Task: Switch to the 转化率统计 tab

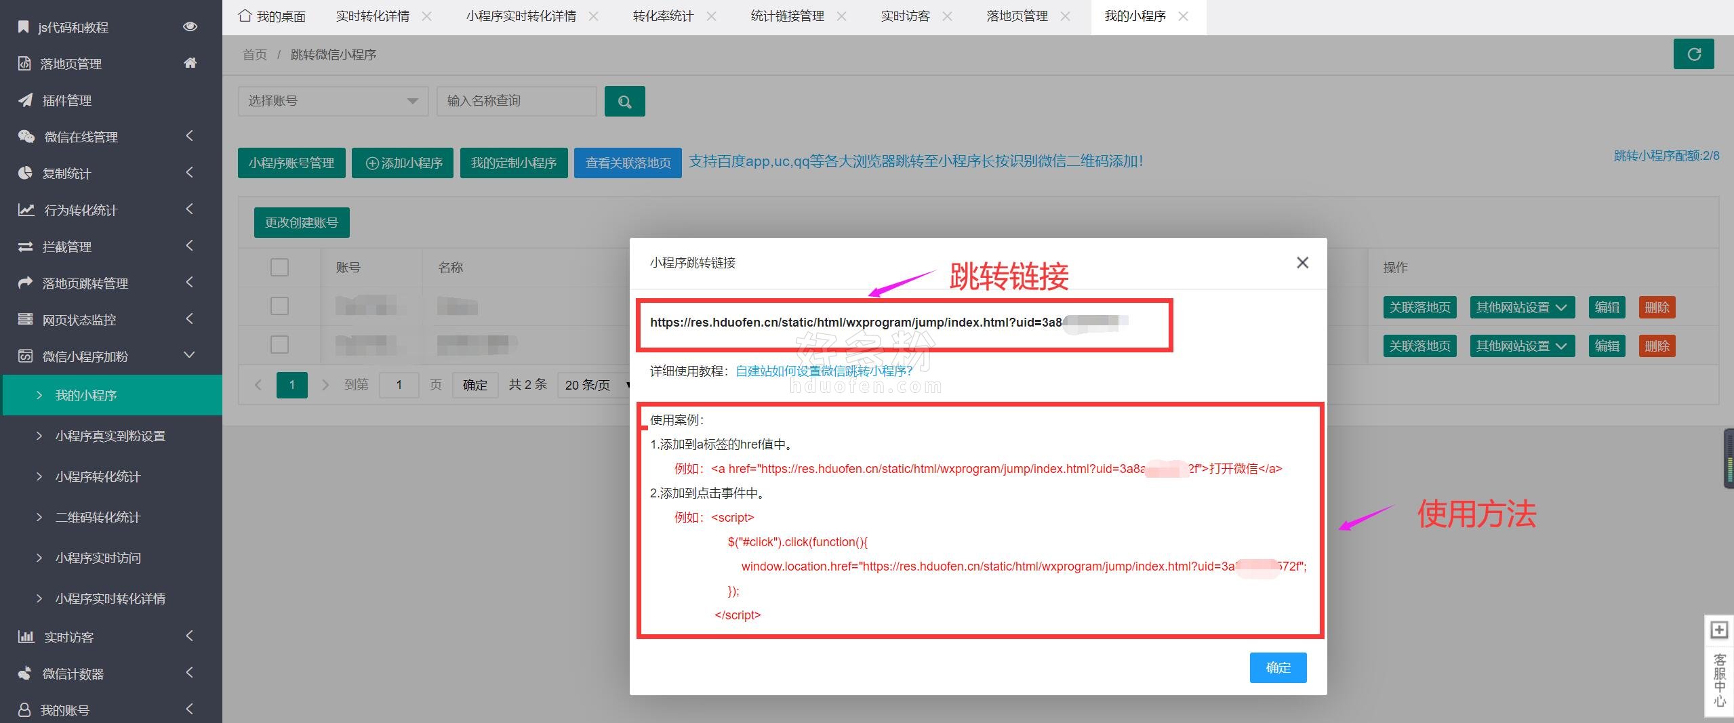Action: [662, 16]
